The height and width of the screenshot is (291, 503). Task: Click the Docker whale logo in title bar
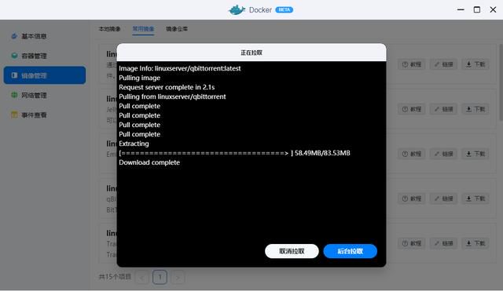coord(237,10)
